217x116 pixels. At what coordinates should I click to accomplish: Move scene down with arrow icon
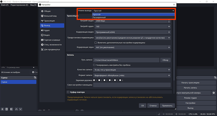coord(21,109)
